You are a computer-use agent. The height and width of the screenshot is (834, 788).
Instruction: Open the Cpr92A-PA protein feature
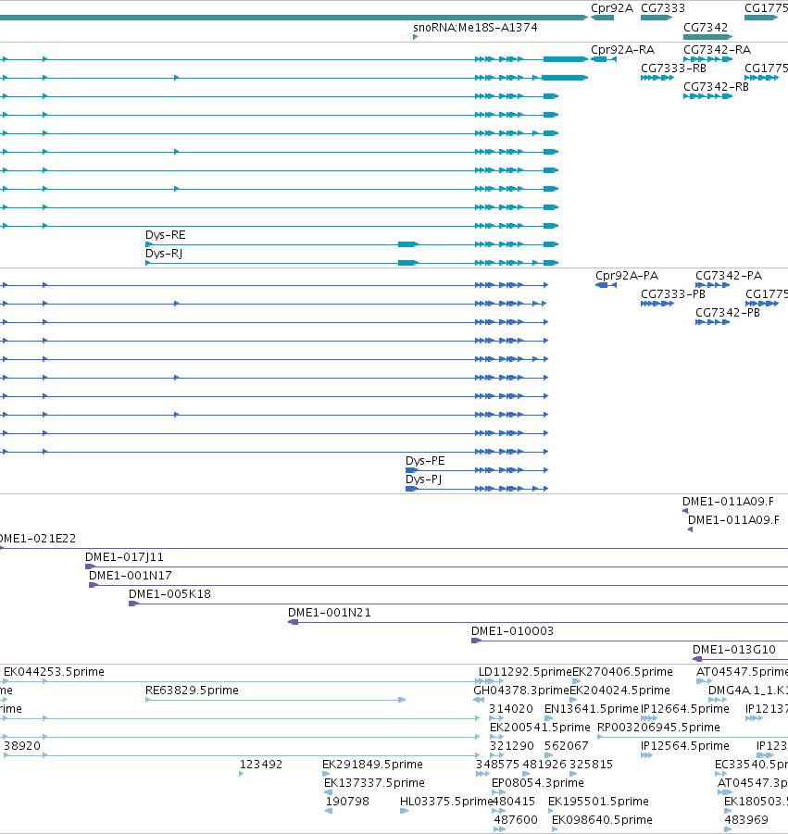point(606,285)
